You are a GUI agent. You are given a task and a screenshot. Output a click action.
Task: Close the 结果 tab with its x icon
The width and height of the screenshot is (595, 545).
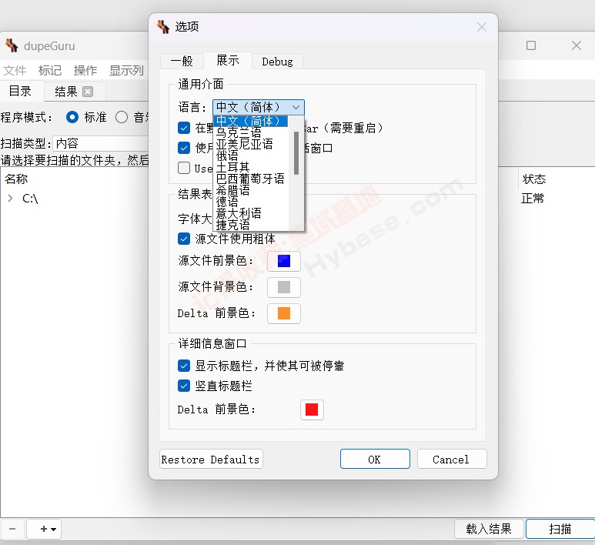pyautogui.click(x=88, y=92)
